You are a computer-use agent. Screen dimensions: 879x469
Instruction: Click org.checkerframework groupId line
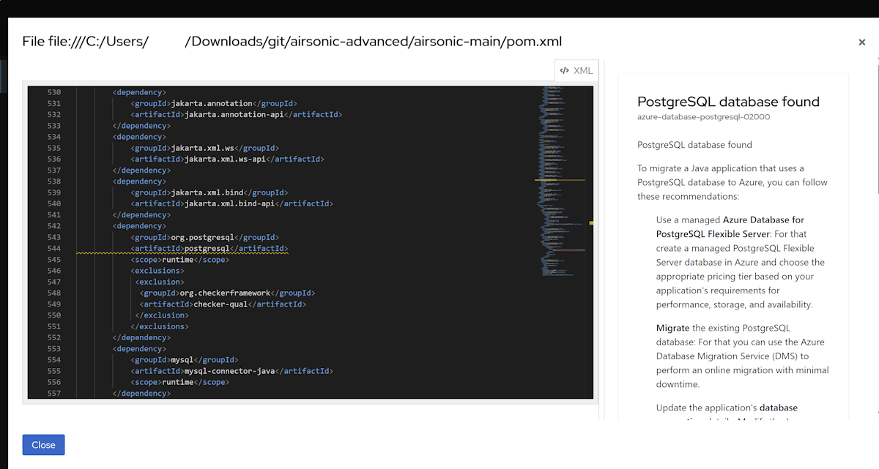(228, 293)
